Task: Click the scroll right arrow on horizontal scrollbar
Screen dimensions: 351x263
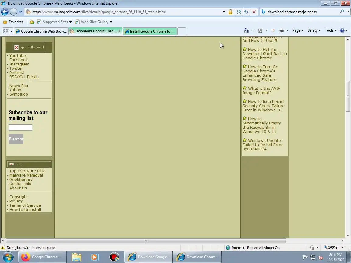Action: (342, 241)
